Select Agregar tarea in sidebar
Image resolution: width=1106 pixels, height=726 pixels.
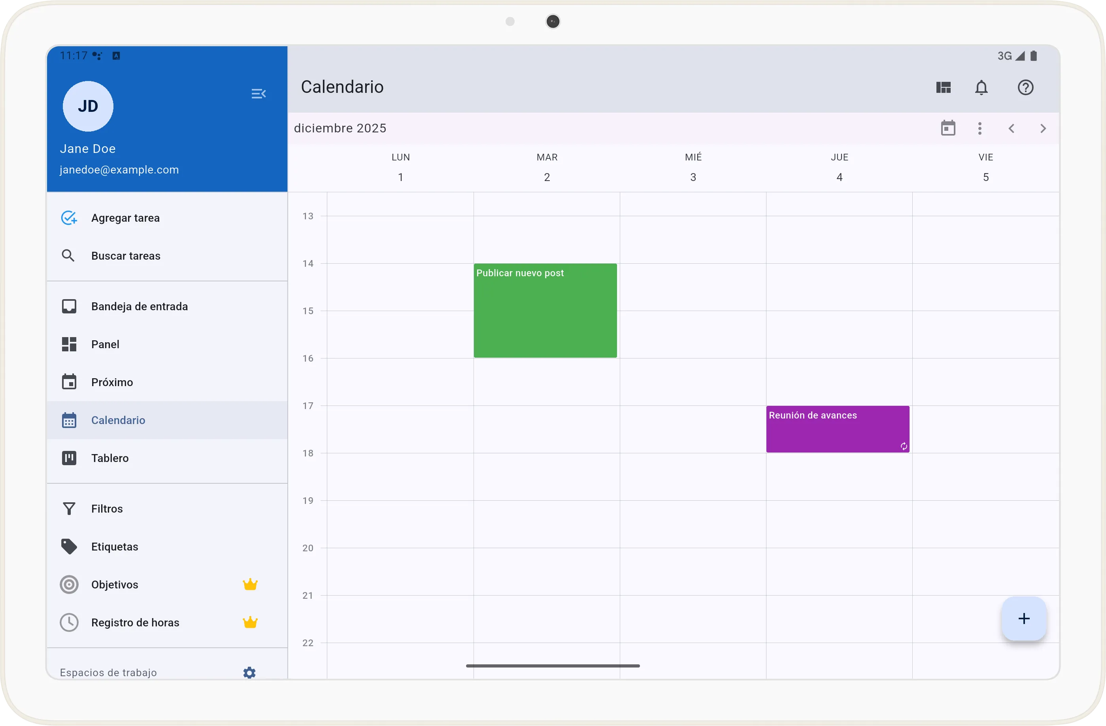pos(125,218)
